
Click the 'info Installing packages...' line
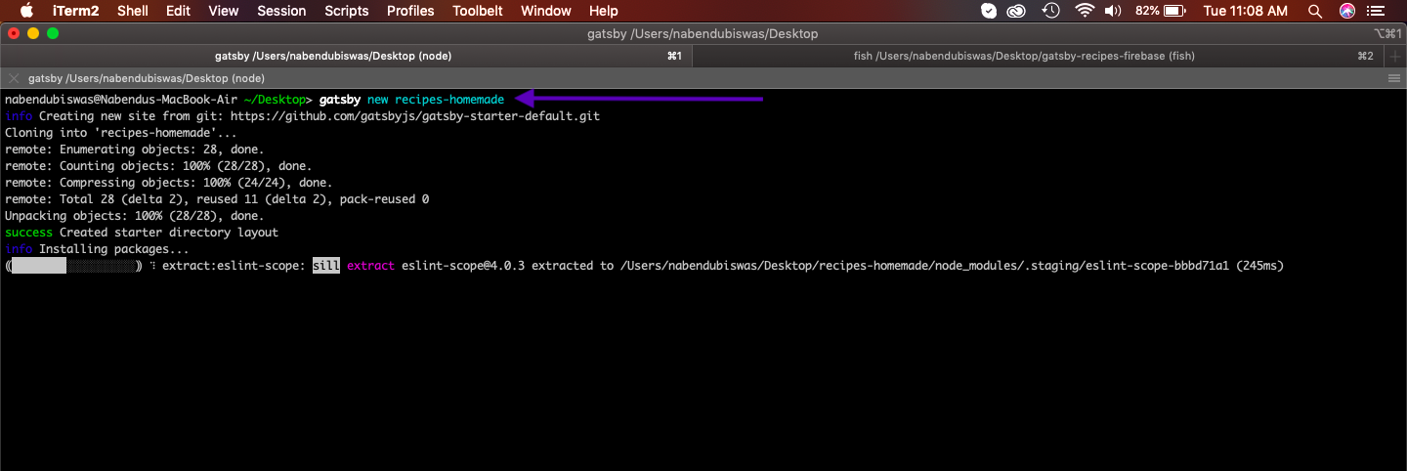pyautogui.click(x=98, y=249)
